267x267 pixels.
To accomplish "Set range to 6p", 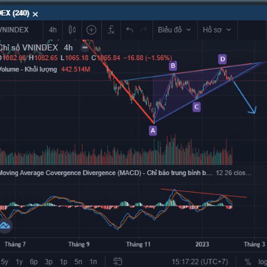I will pos(33,262).
